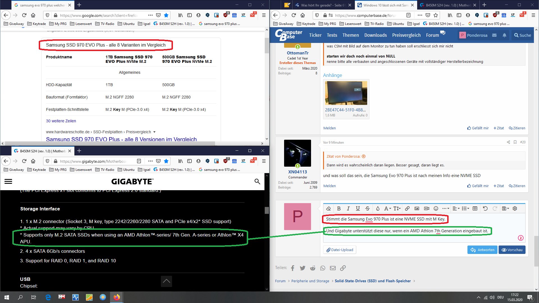Insert an image via editor toolbar
The image size is (539, 303).
(417, 208)
